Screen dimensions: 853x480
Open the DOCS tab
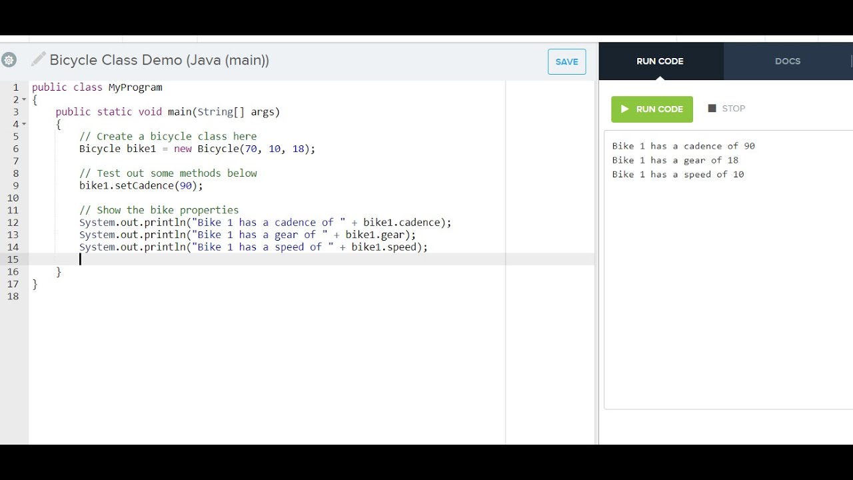coord(787,61)
